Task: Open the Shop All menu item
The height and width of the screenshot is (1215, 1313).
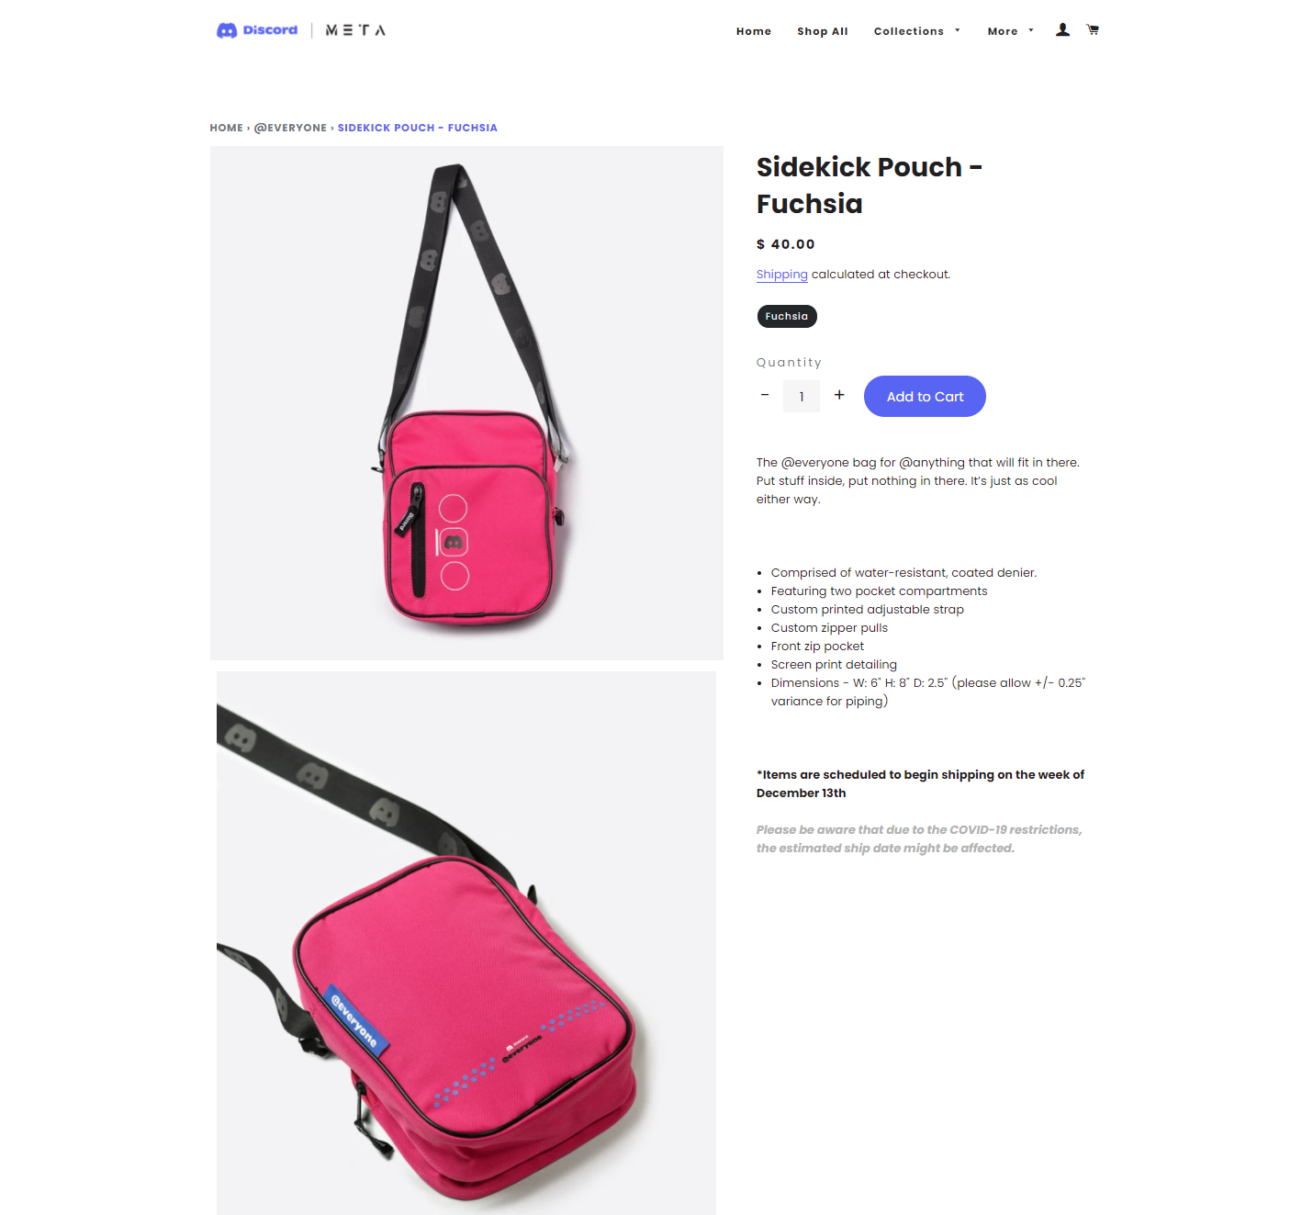Action: coord(823,31)
